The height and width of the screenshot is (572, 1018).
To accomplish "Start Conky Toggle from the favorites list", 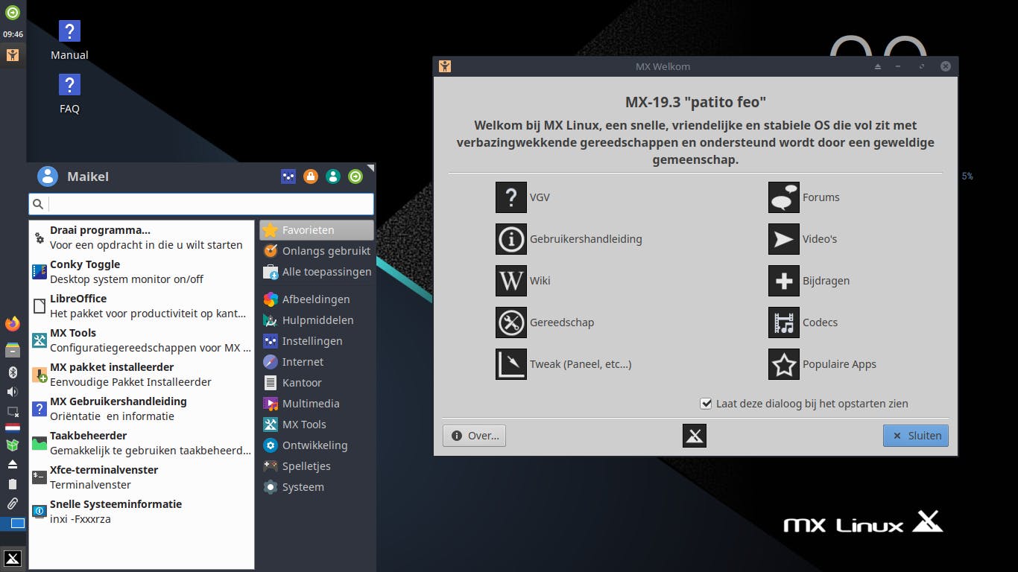I will coord(142,272).
